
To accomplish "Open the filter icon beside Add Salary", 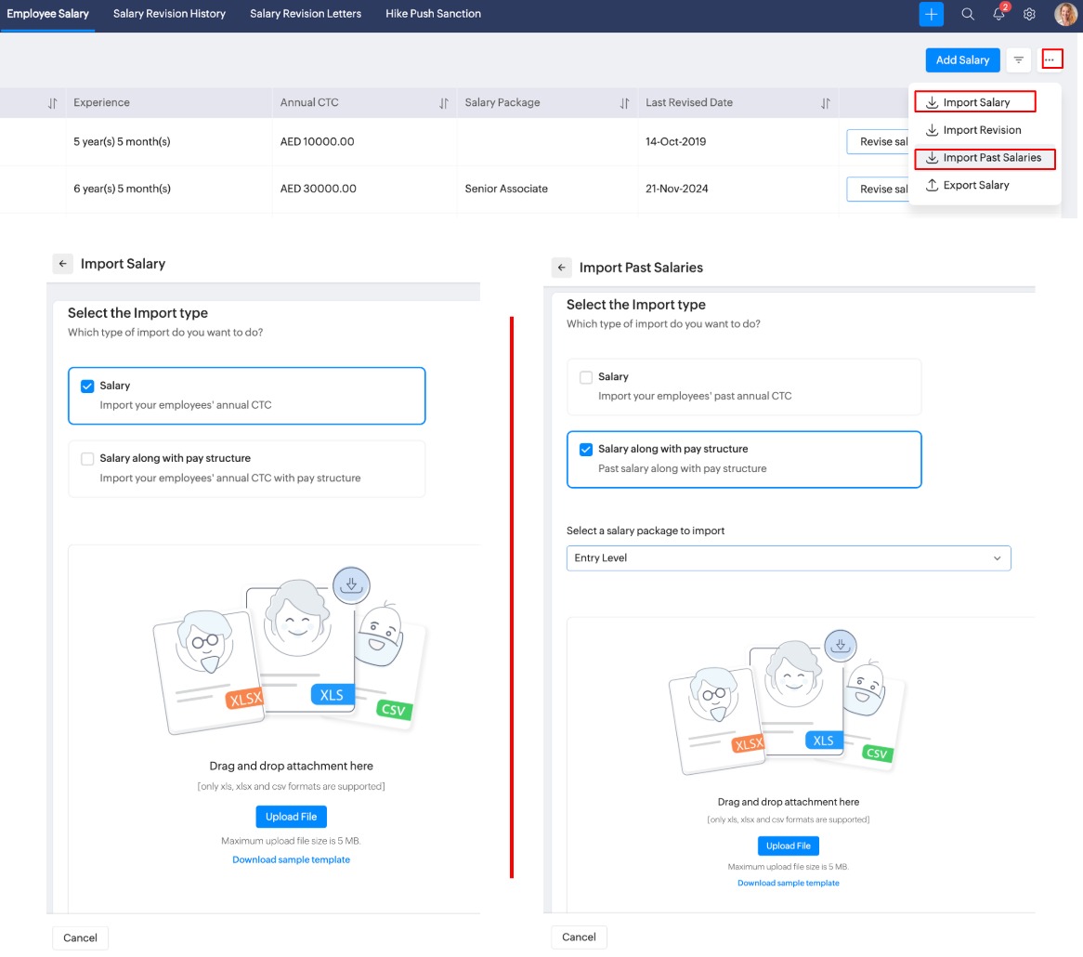I will [x=1019, y=59].
